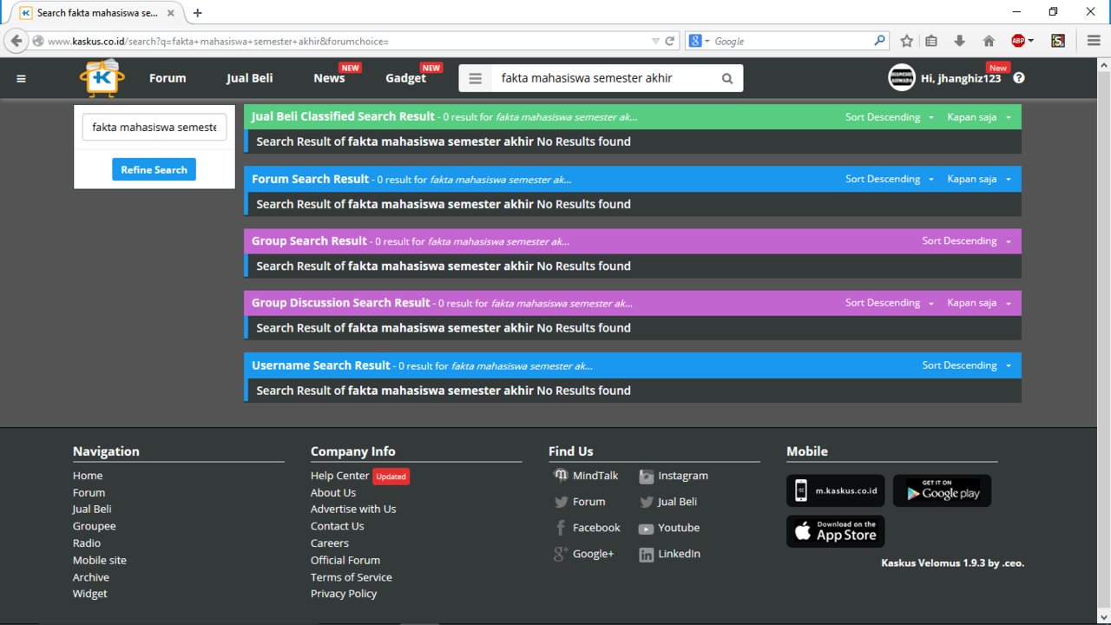Image resolution: width=1111 pixels, height=625 pixels.
Task: Open Jual Beli in header navigation
Action: coord(250,78)
